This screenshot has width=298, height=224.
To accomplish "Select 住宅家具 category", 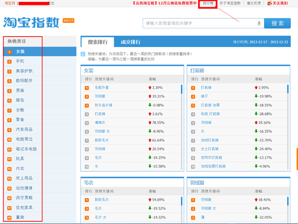I will point(40,207).
